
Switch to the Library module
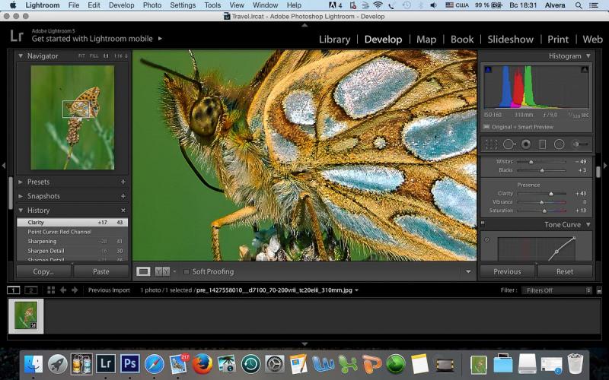point(334,40)
